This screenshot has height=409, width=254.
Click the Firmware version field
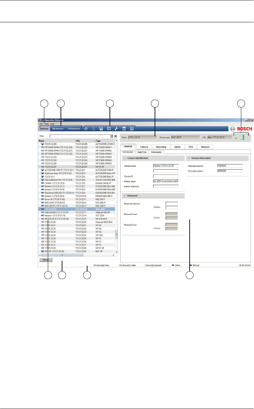230,171
